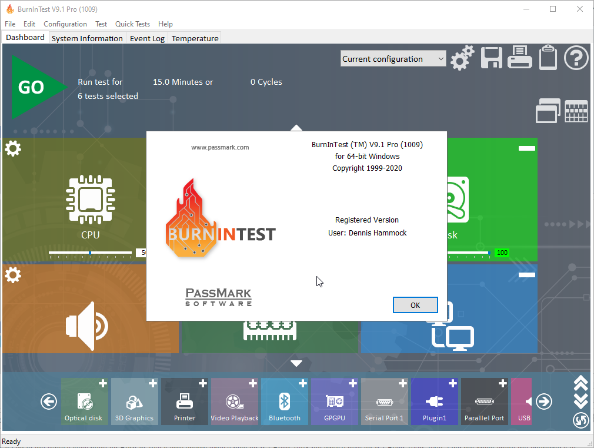Switch to Temperature tab

coord(195,38)
